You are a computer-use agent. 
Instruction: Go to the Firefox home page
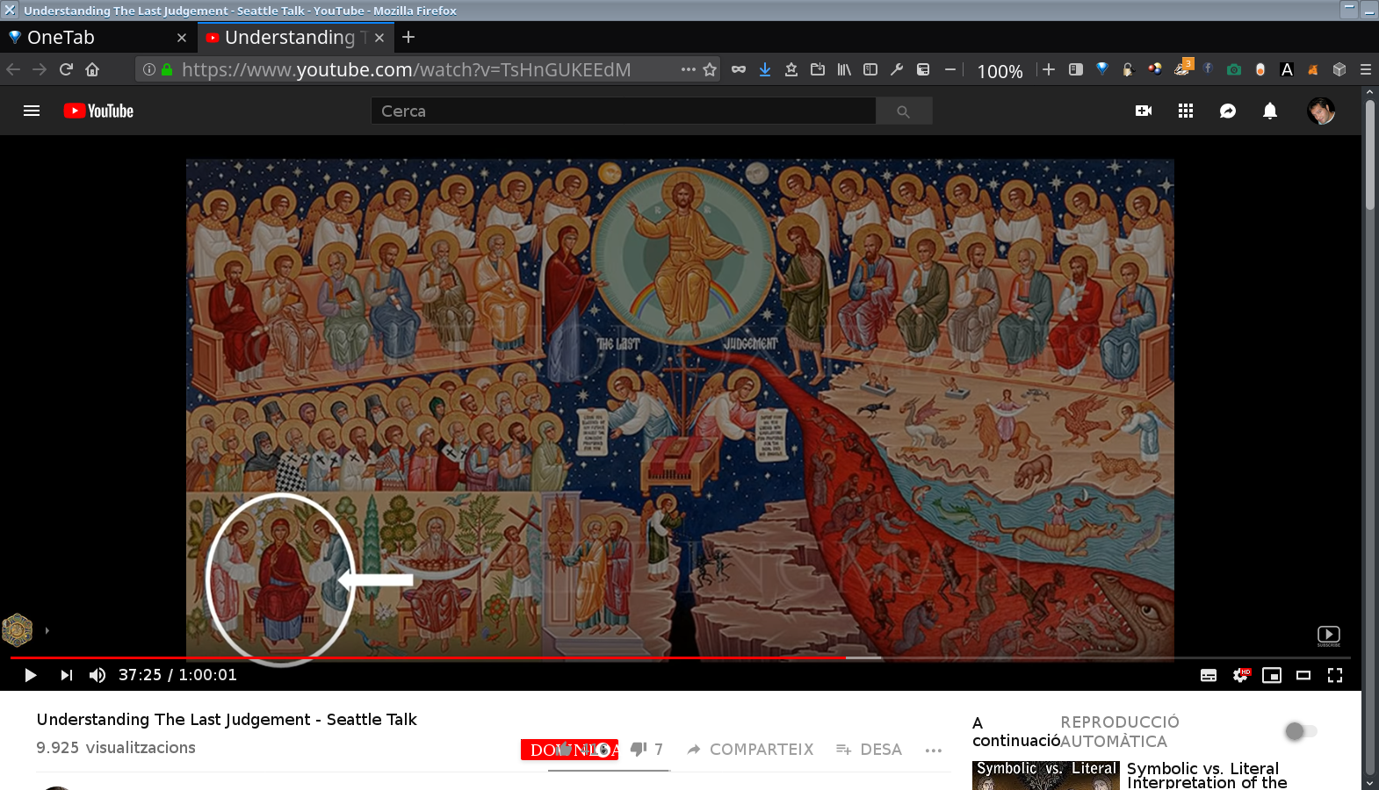pos(92,69)
